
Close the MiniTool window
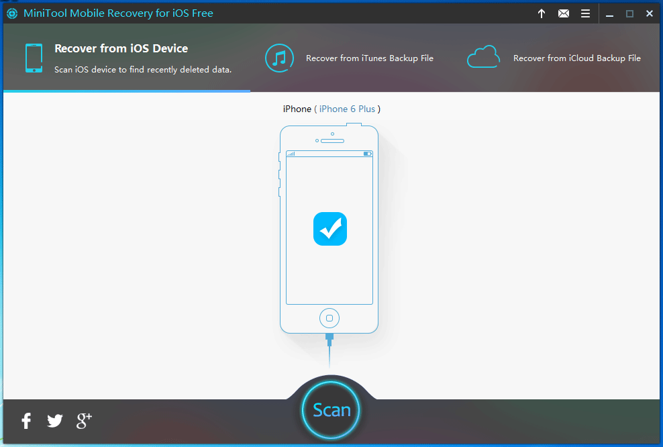click(x=650, y=13)
